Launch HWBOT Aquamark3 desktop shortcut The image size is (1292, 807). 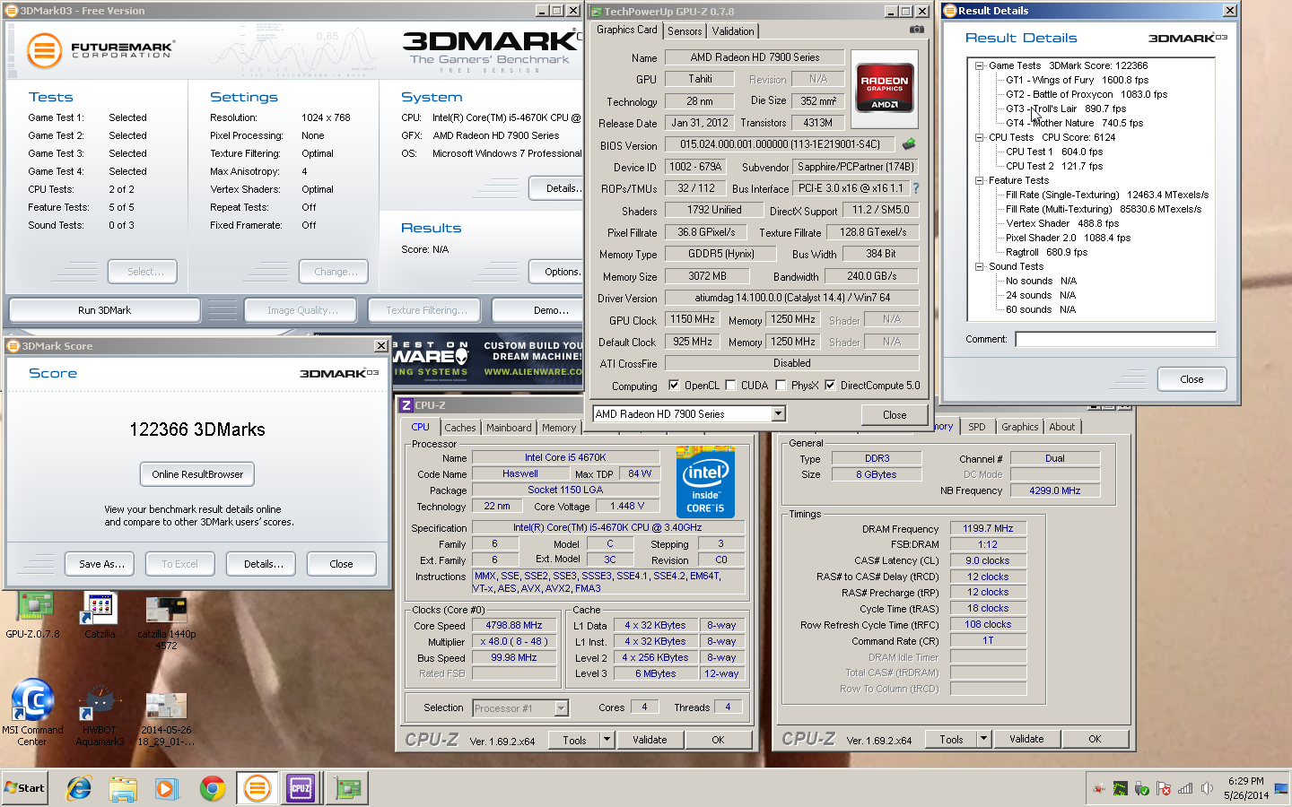[100, 715]
